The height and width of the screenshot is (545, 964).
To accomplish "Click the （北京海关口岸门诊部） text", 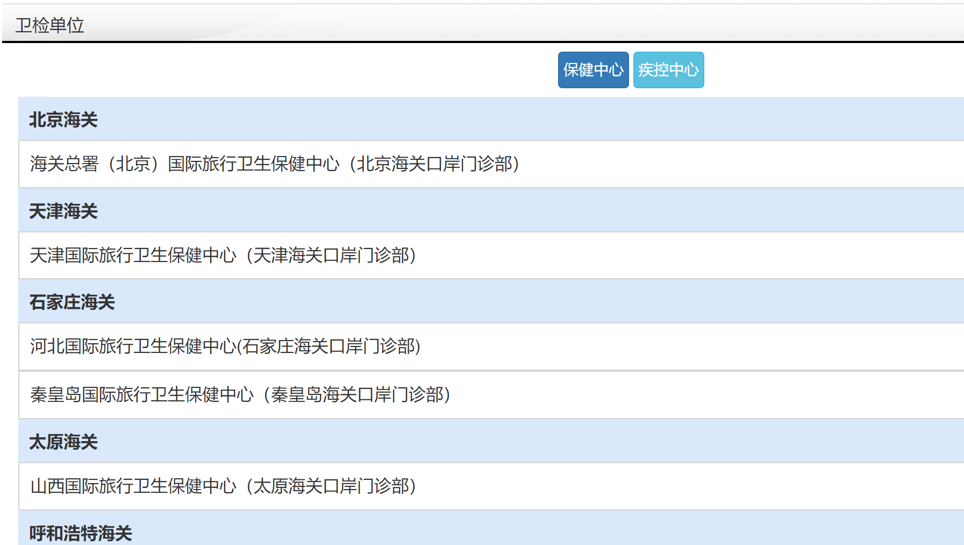I will point(434,164).
